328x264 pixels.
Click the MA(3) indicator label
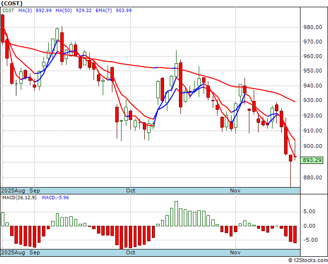coord(25,11)
